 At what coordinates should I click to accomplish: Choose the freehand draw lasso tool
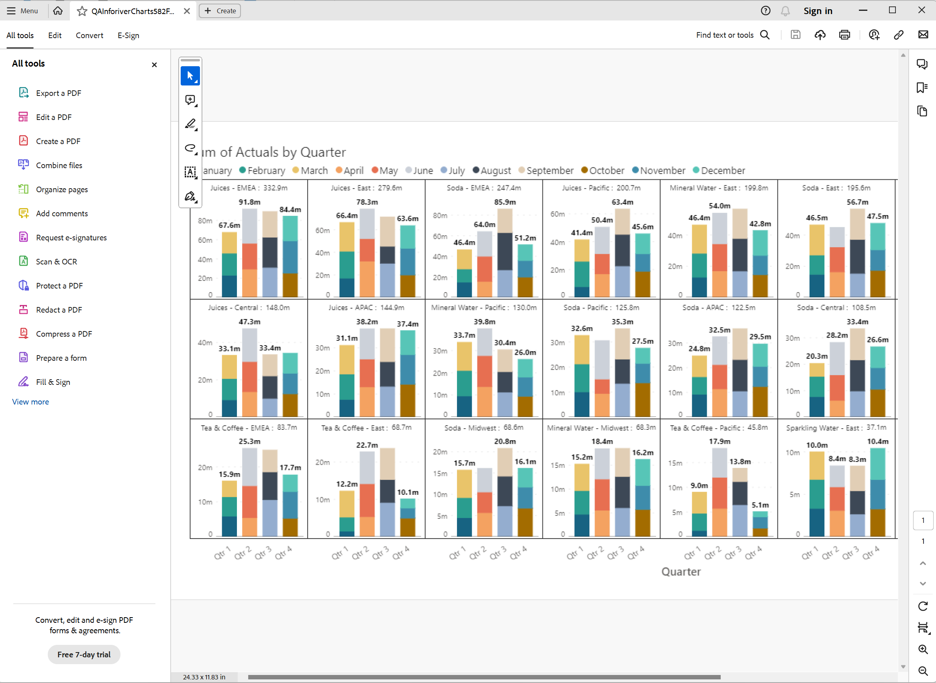pyautogui.click(x=190, y=148)
